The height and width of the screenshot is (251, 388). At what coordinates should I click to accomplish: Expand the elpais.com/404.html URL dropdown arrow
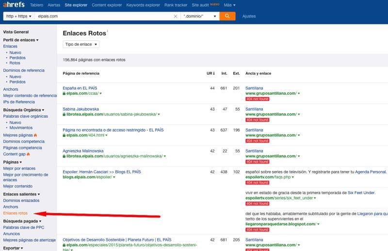click(x=106, y=135)
